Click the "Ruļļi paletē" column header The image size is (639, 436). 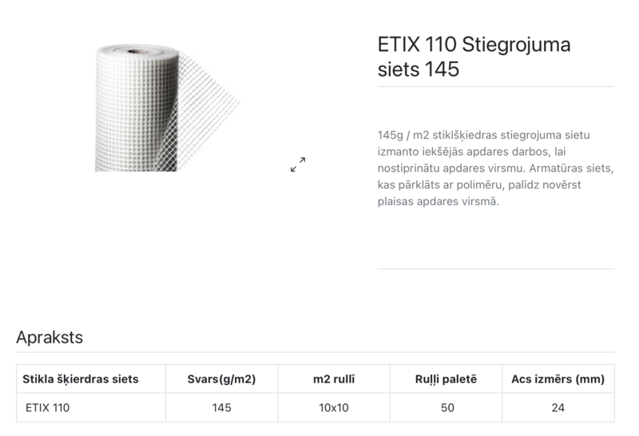point(446,379)
